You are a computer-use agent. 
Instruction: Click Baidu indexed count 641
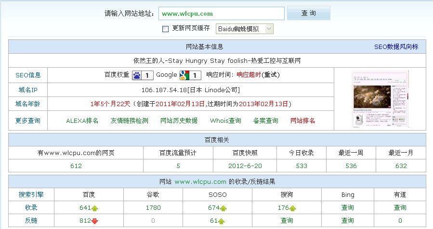click(x=85, y=208)
